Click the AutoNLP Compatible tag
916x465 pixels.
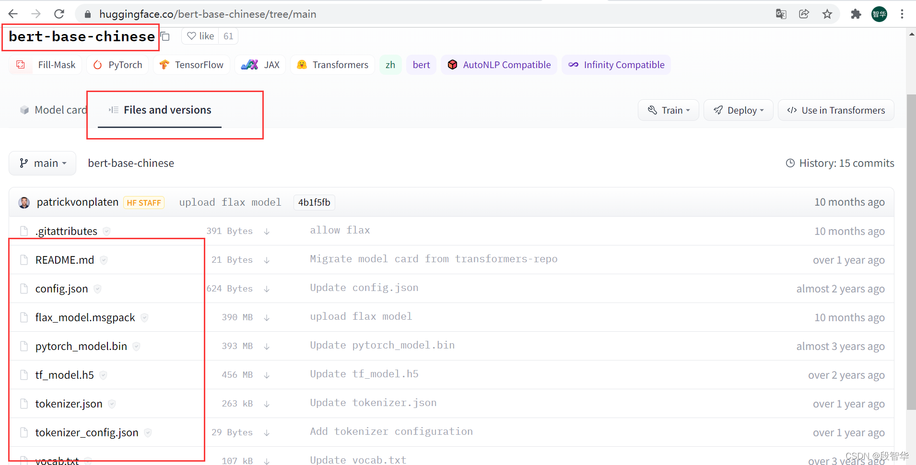click(499, 65)
